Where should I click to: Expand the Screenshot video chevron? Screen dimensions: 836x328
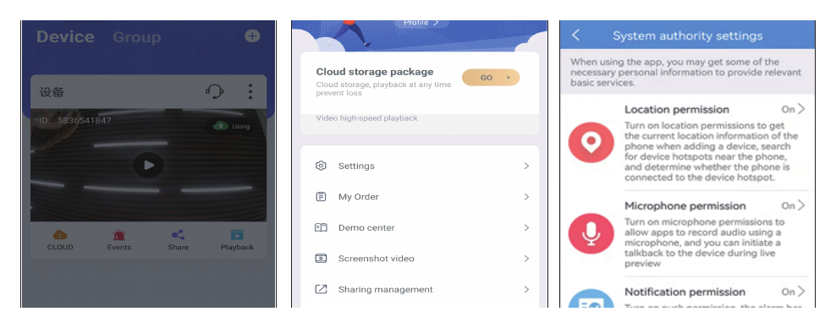[526, 258]
